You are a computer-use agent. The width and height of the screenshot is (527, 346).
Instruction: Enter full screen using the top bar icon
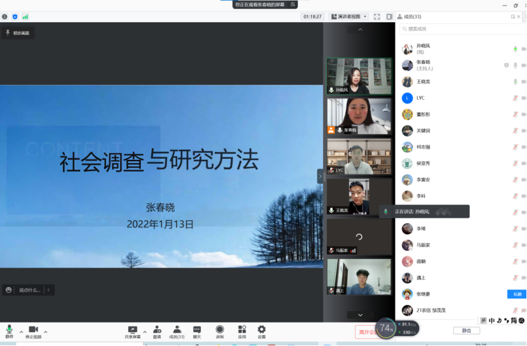coord(377,17)
